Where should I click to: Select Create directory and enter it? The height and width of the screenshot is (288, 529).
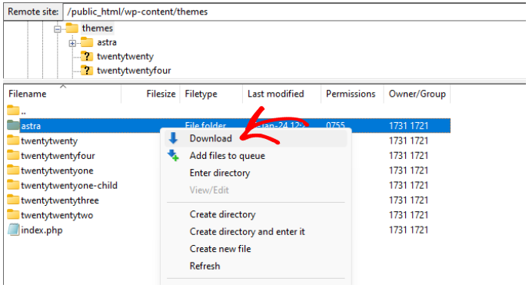(x=255, y=231)
